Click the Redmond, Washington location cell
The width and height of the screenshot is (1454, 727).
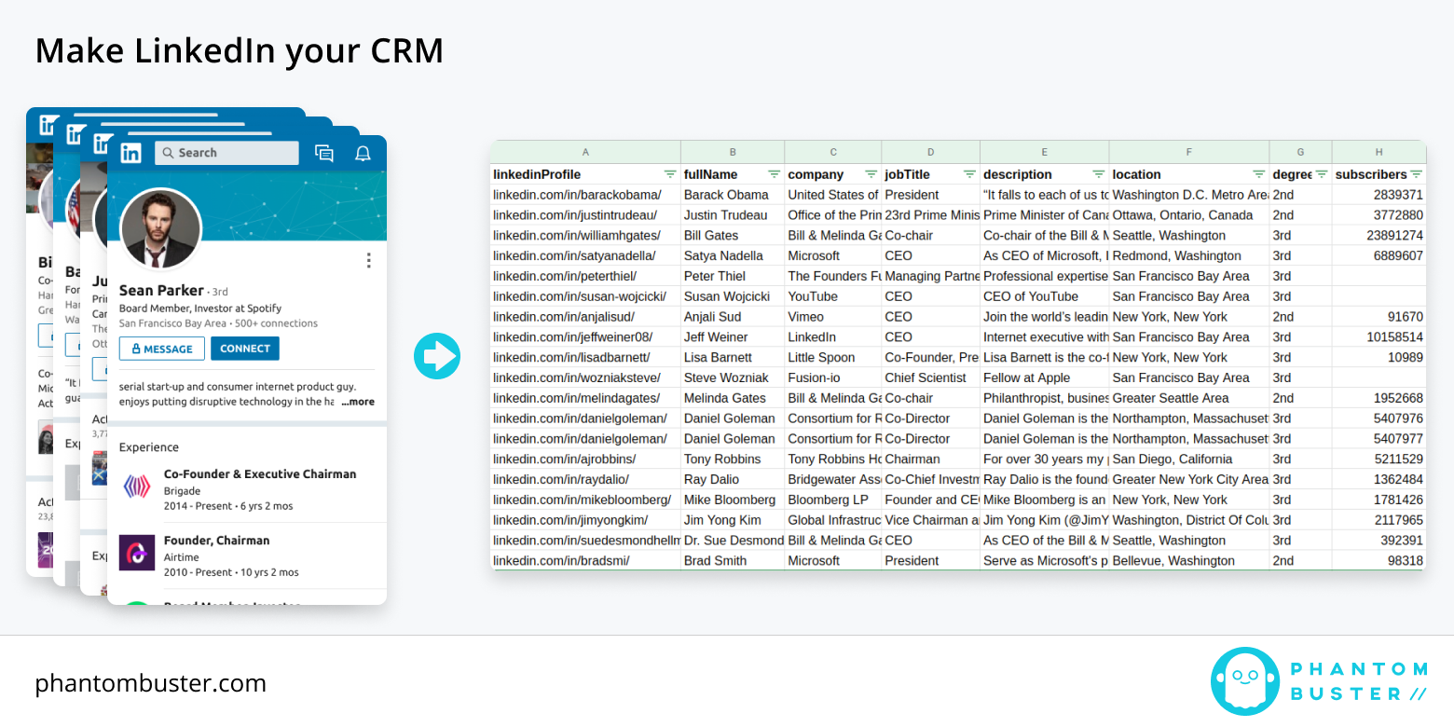tap(1189, 255)
